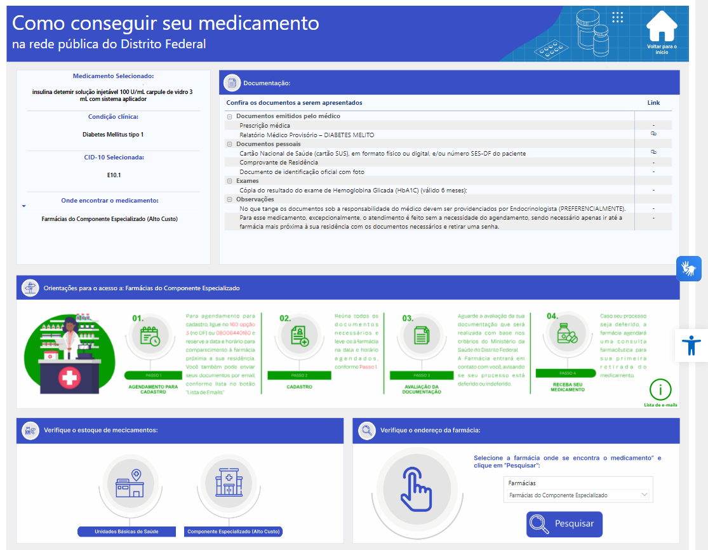708x550 pixels.
Task: Click step 03 document evaluation icon
Action: [x=422, y=336]
